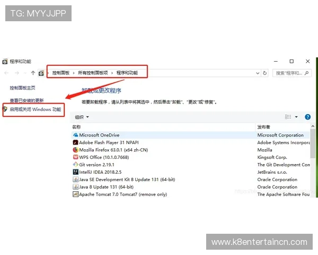318x255 pixels.
Task: Click the Java 8 Update 131 icon
Action: tap(75, 186)
